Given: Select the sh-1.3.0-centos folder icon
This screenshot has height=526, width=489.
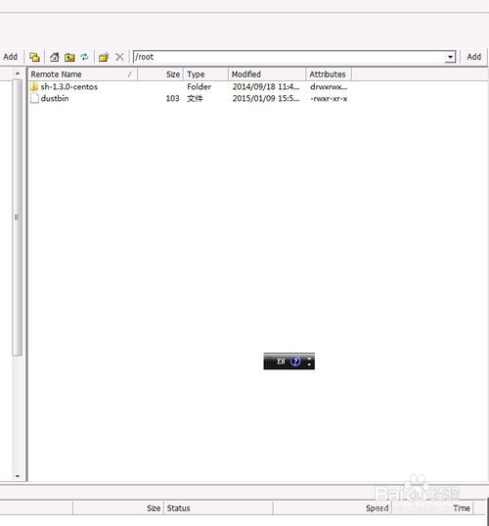Looking at the screenshot, I should [34, 86].
